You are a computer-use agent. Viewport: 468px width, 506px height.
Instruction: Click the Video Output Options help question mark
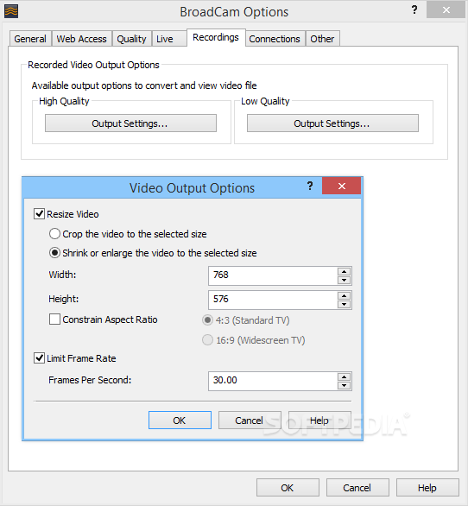coord(310,186)
